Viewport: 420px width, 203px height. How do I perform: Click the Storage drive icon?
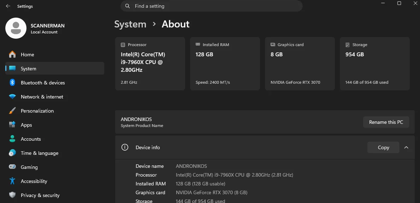tap(348, 45)
